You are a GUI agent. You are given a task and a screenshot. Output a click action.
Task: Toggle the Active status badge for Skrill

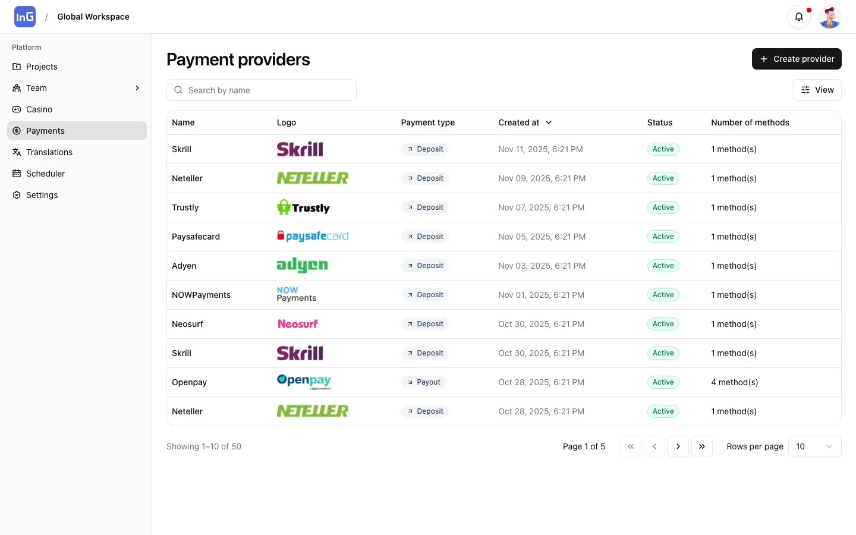click(x=663, y=149)
